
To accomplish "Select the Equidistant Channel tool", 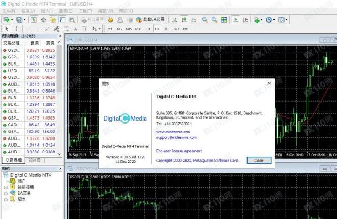I will pyautogui.click(x=56, y=29).
